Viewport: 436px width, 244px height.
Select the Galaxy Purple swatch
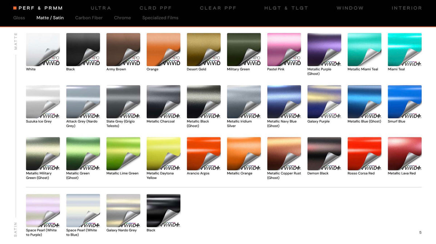(324, 102)
